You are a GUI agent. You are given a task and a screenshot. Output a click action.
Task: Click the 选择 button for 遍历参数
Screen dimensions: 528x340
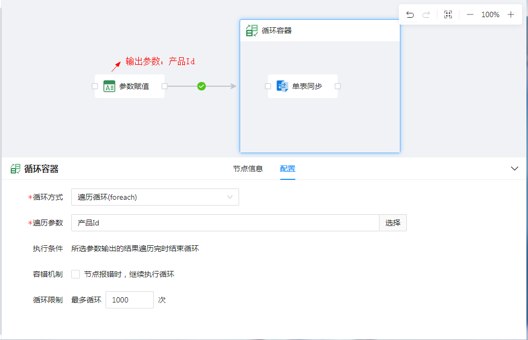pyautogui.click(x=393, y=223)
